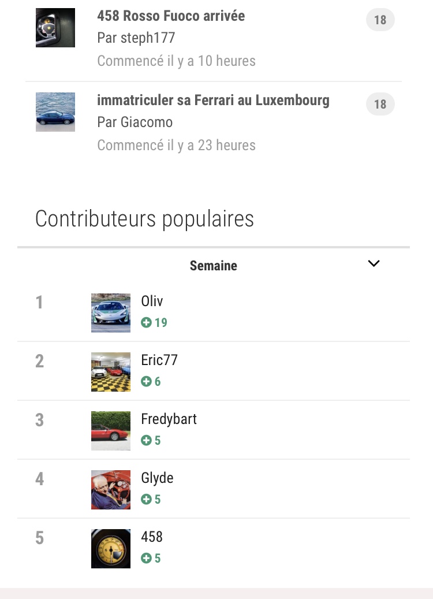This screenshot has height=599, width=433.
Task: Click the green plus reputation icon for Glyde
Action: coord(147,499)
